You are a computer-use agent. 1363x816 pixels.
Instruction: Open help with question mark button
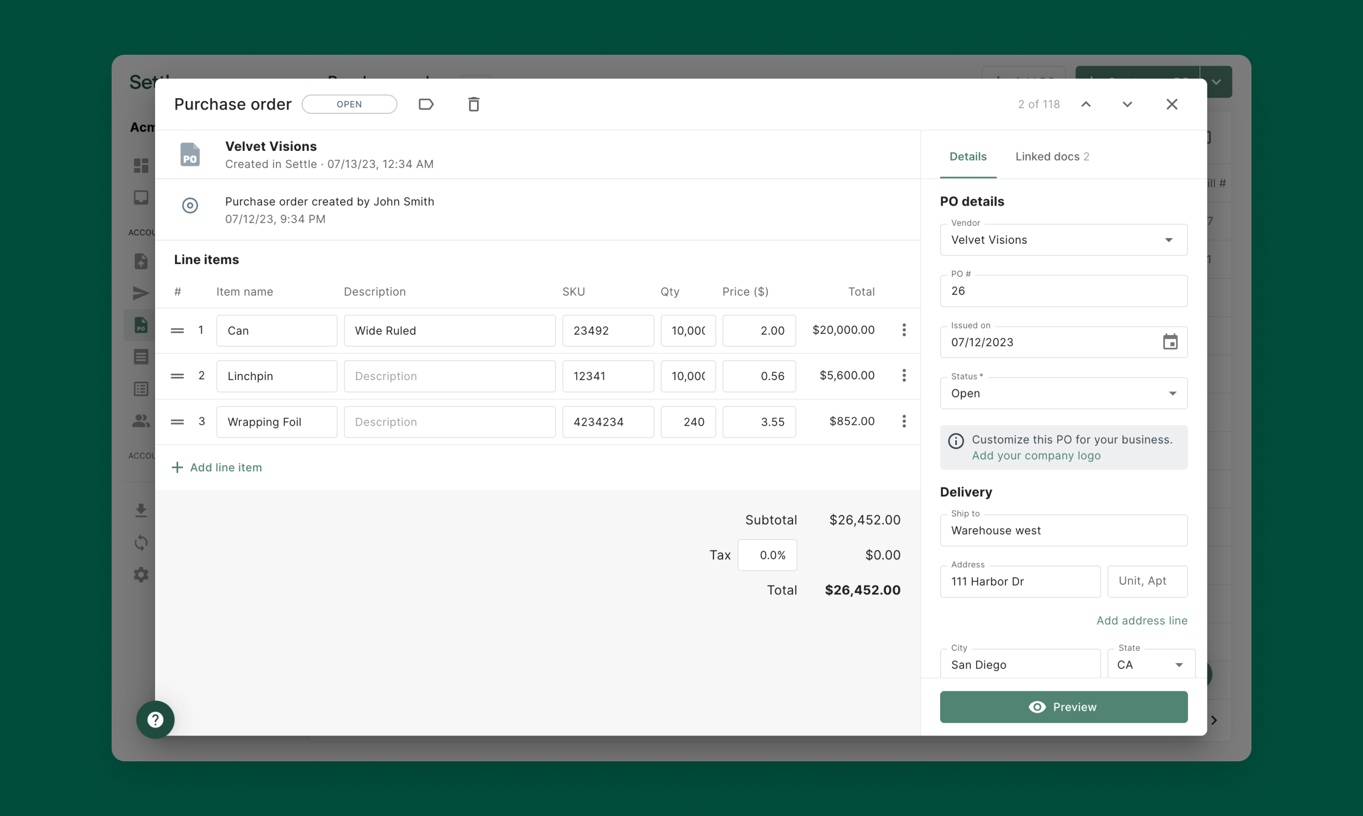point(156,719)
